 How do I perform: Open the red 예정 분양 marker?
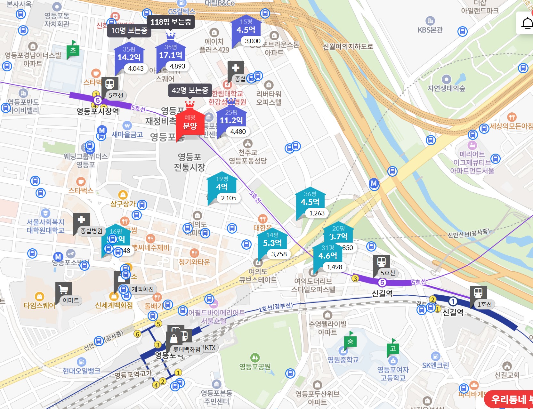click(190, 123)
